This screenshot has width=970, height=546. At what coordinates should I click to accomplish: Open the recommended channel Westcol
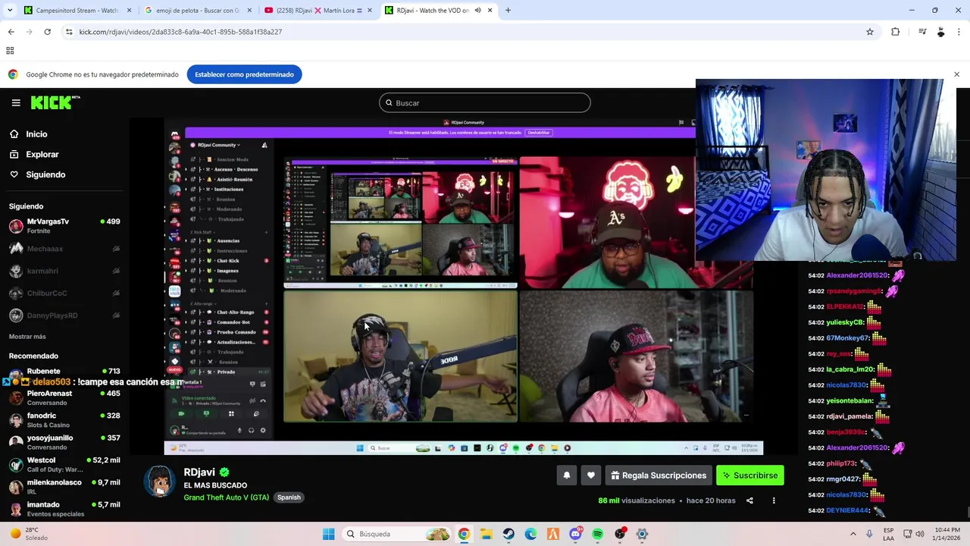click(x=65, y=464)
